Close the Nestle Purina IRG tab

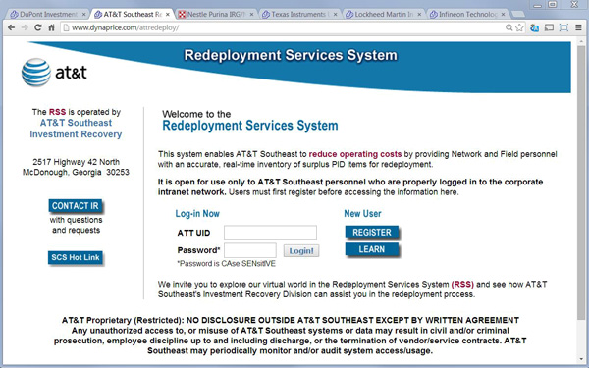[x=251, y=15]
